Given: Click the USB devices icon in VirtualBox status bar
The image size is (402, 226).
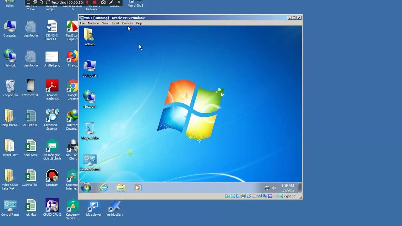Looking at the screenshot, I should 249,196.
